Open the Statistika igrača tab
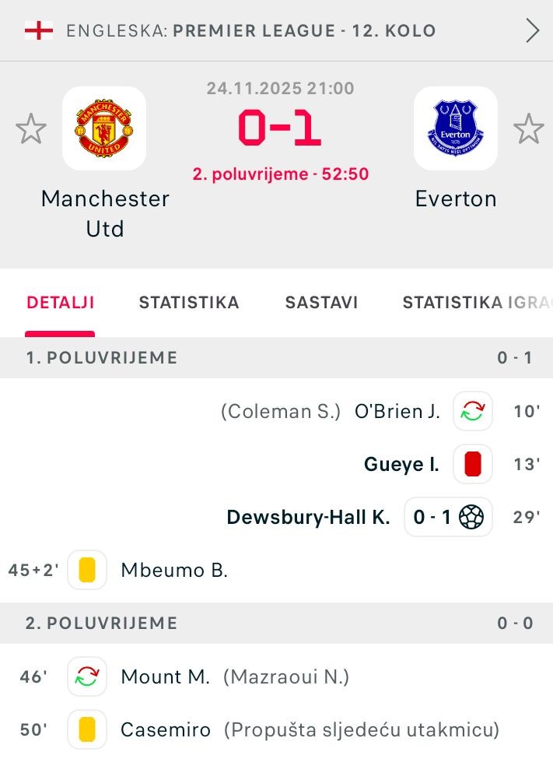 point(476,303)
